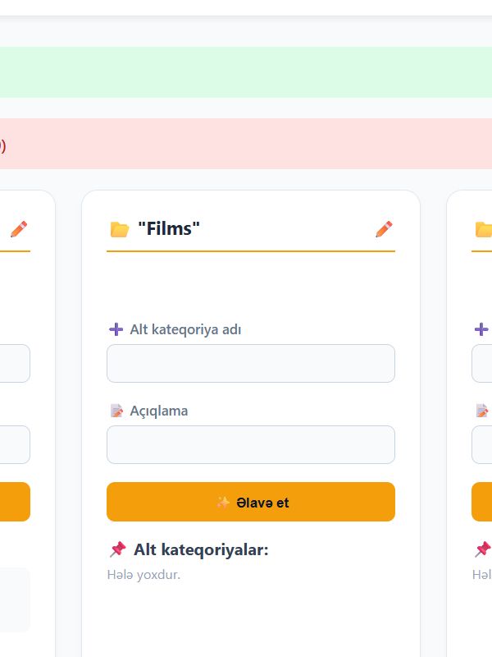Click the green notification banner
Viewport: 492px width, 657px height.
[x=246, y=72]
